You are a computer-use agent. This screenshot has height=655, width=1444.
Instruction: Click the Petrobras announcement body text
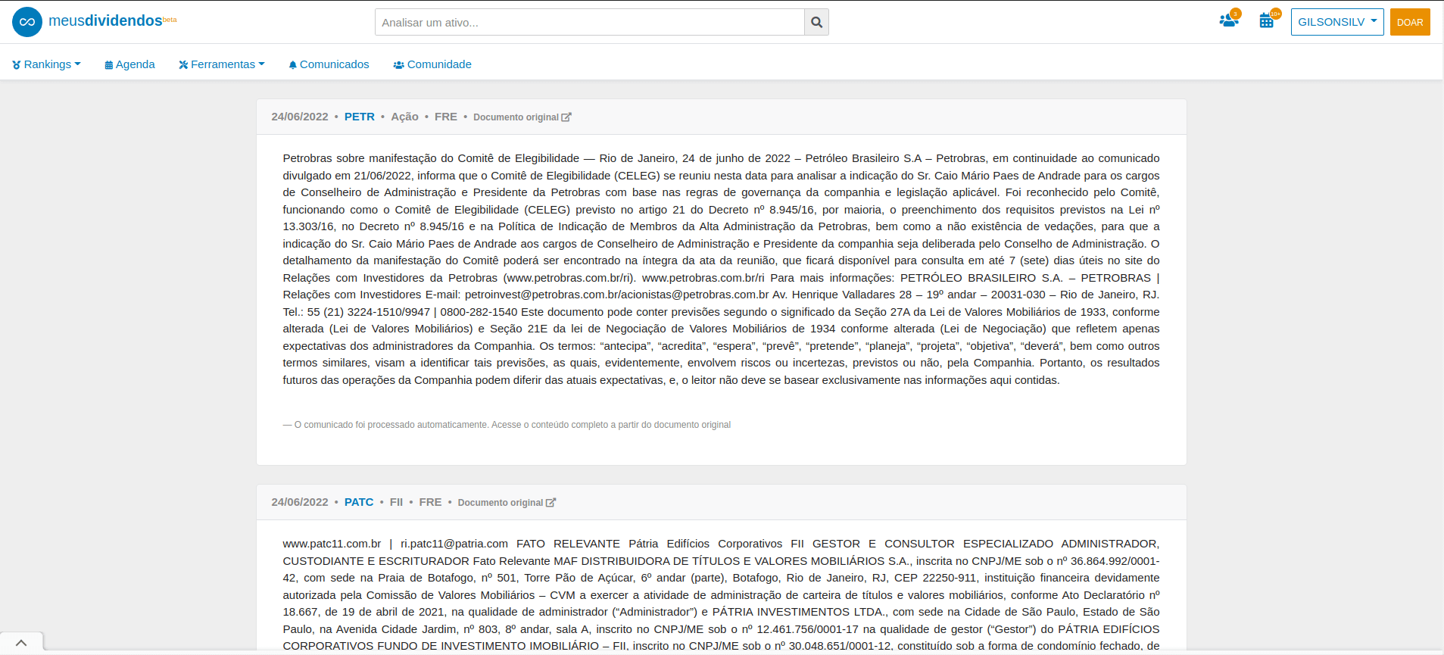[721, 269]
